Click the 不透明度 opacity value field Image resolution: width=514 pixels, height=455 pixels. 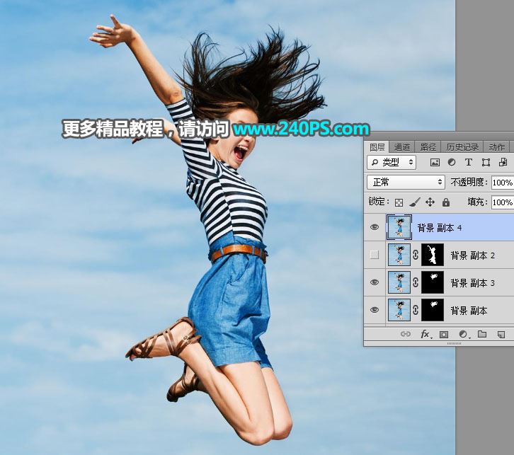(502, 183)
